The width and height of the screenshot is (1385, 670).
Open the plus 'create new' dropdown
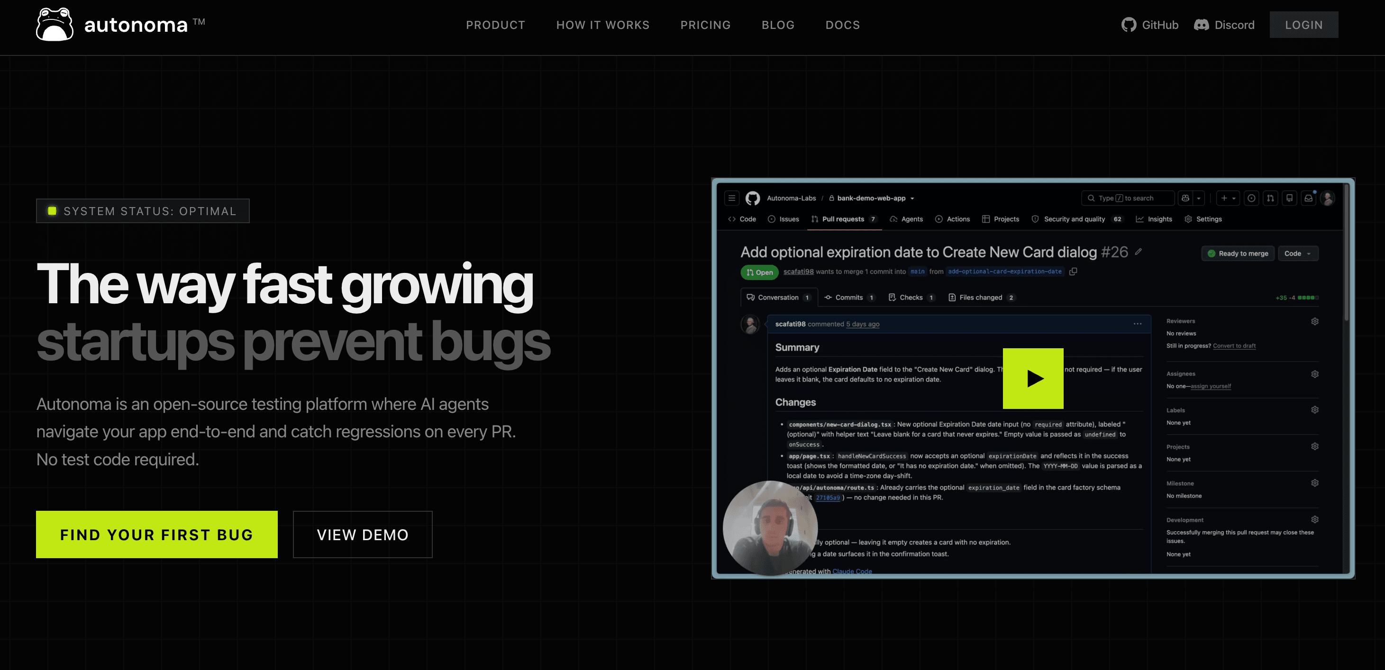pos(1228,198)
